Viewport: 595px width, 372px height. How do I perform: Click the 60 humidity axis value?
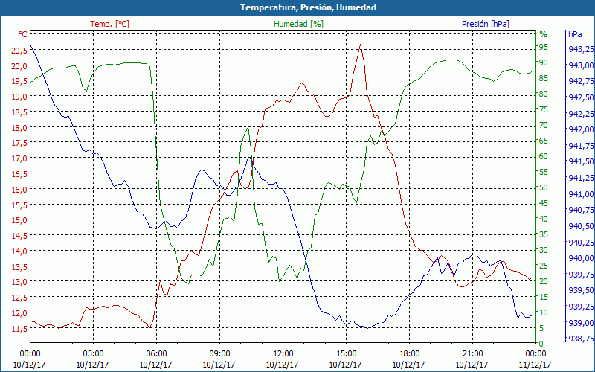(544, 156)
